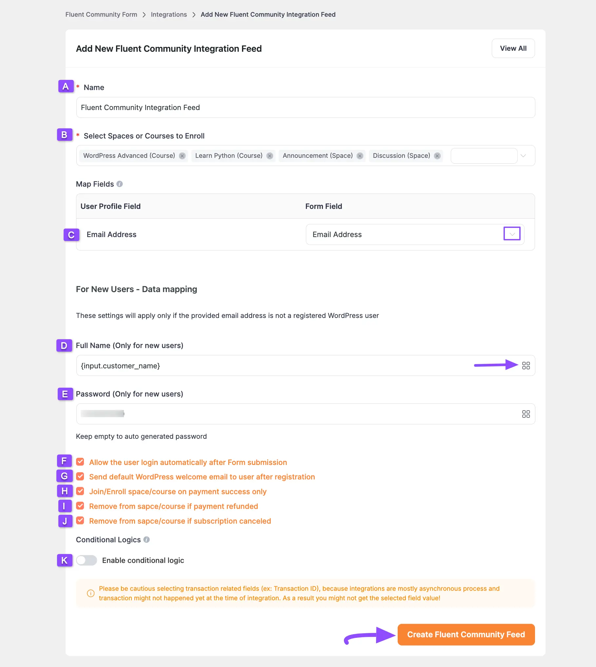The height and width of the screenshot is (667, 596).
Task: Remove the WordPress Advanced (Course) tag
Action: 182,156
